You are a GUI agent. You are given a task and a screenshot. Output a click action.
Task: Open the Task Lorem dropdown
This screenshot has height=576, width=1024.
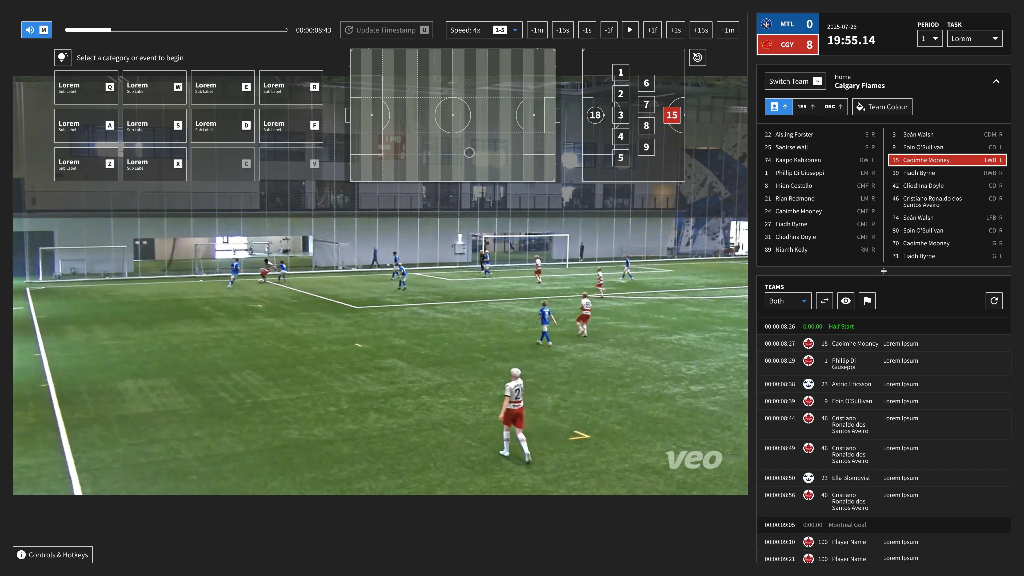975,39
